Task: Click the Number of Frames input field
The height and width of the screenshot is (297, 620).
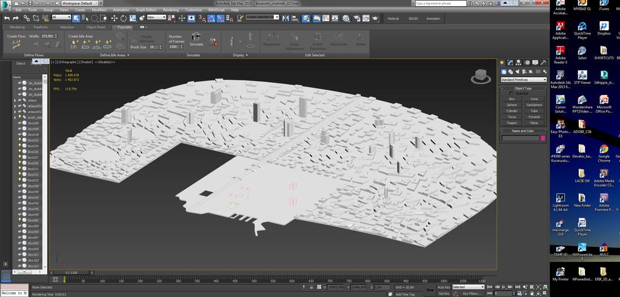Action: [173, 47]
